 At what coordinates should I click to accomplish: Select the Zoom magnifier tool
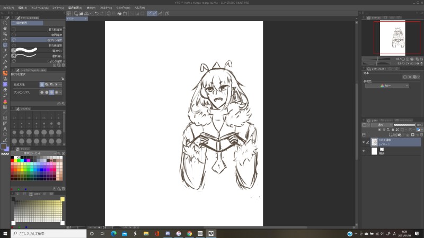tap(5, 23)
